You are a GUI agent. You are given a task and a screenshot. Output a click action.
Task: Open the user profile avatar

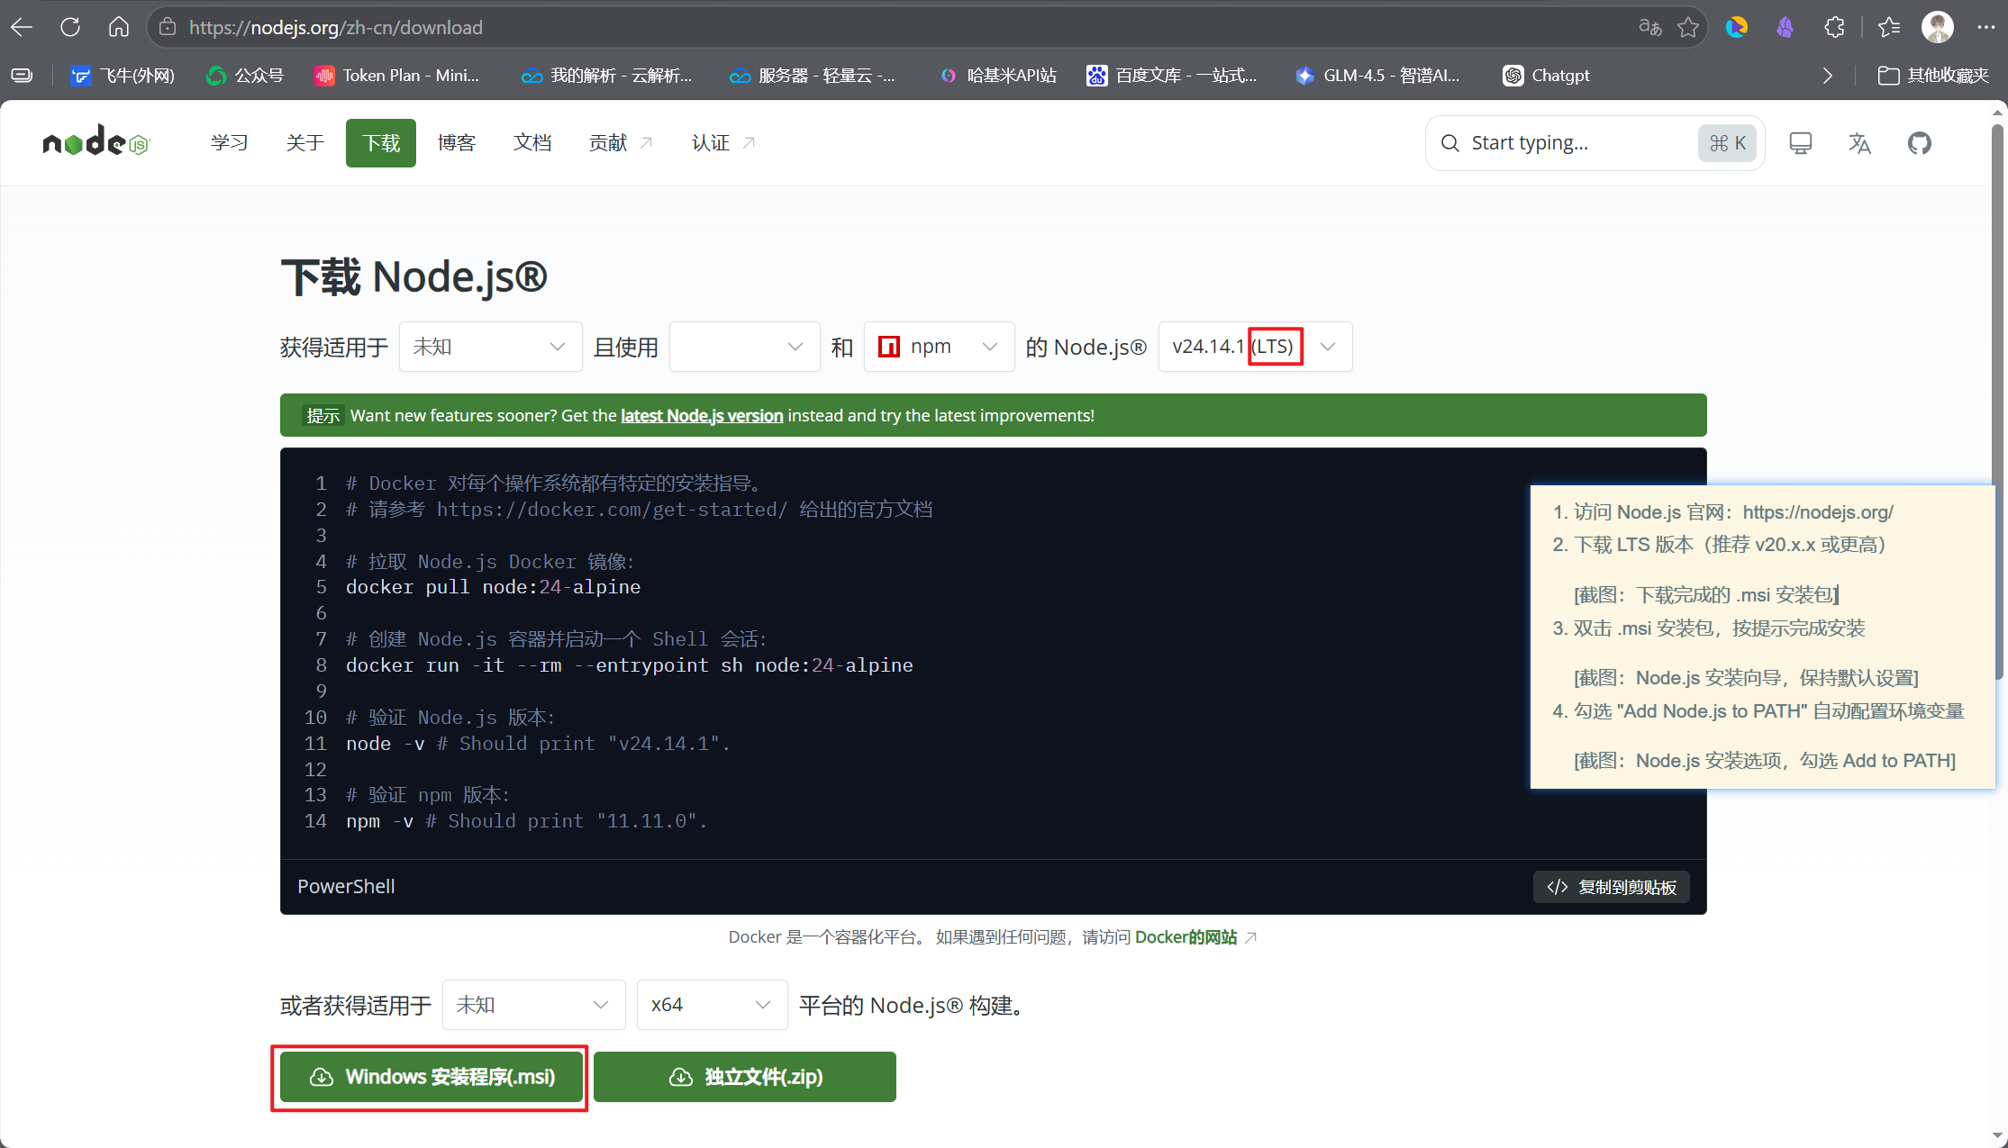pyautogui.click(x=1938, y=28)
